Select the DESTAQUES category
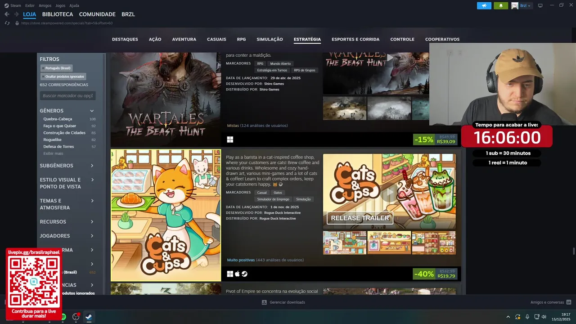576x324 pixels. 125,39
